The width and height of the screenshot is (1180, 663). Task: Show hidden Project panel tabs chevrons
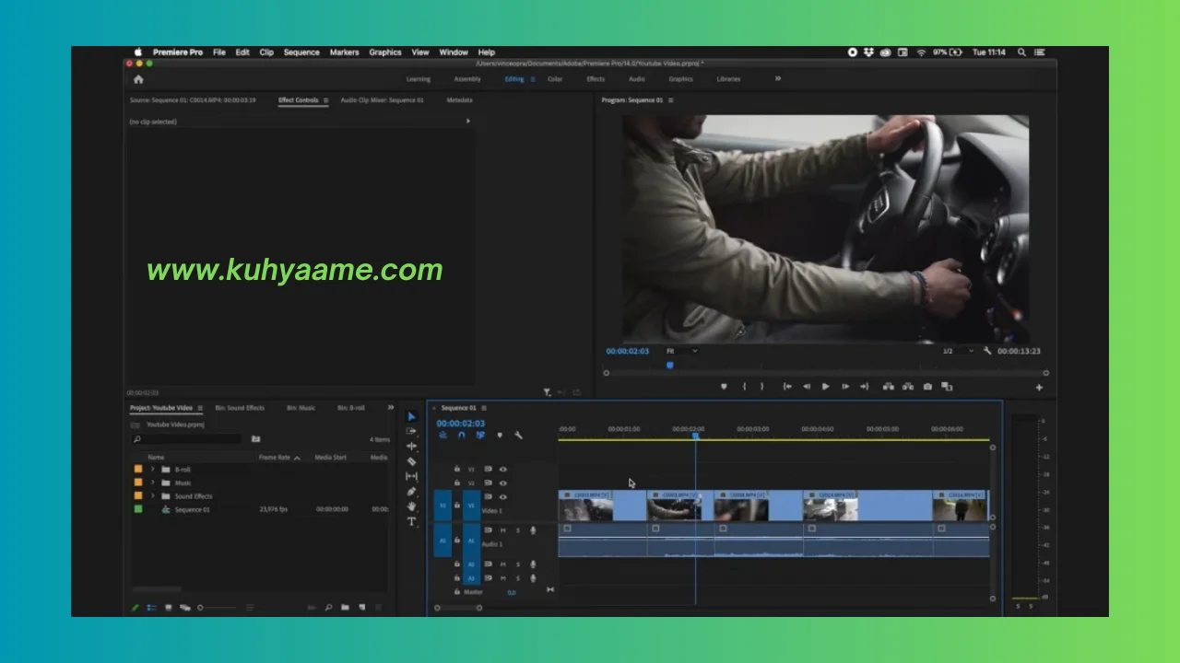click(391, 408)
